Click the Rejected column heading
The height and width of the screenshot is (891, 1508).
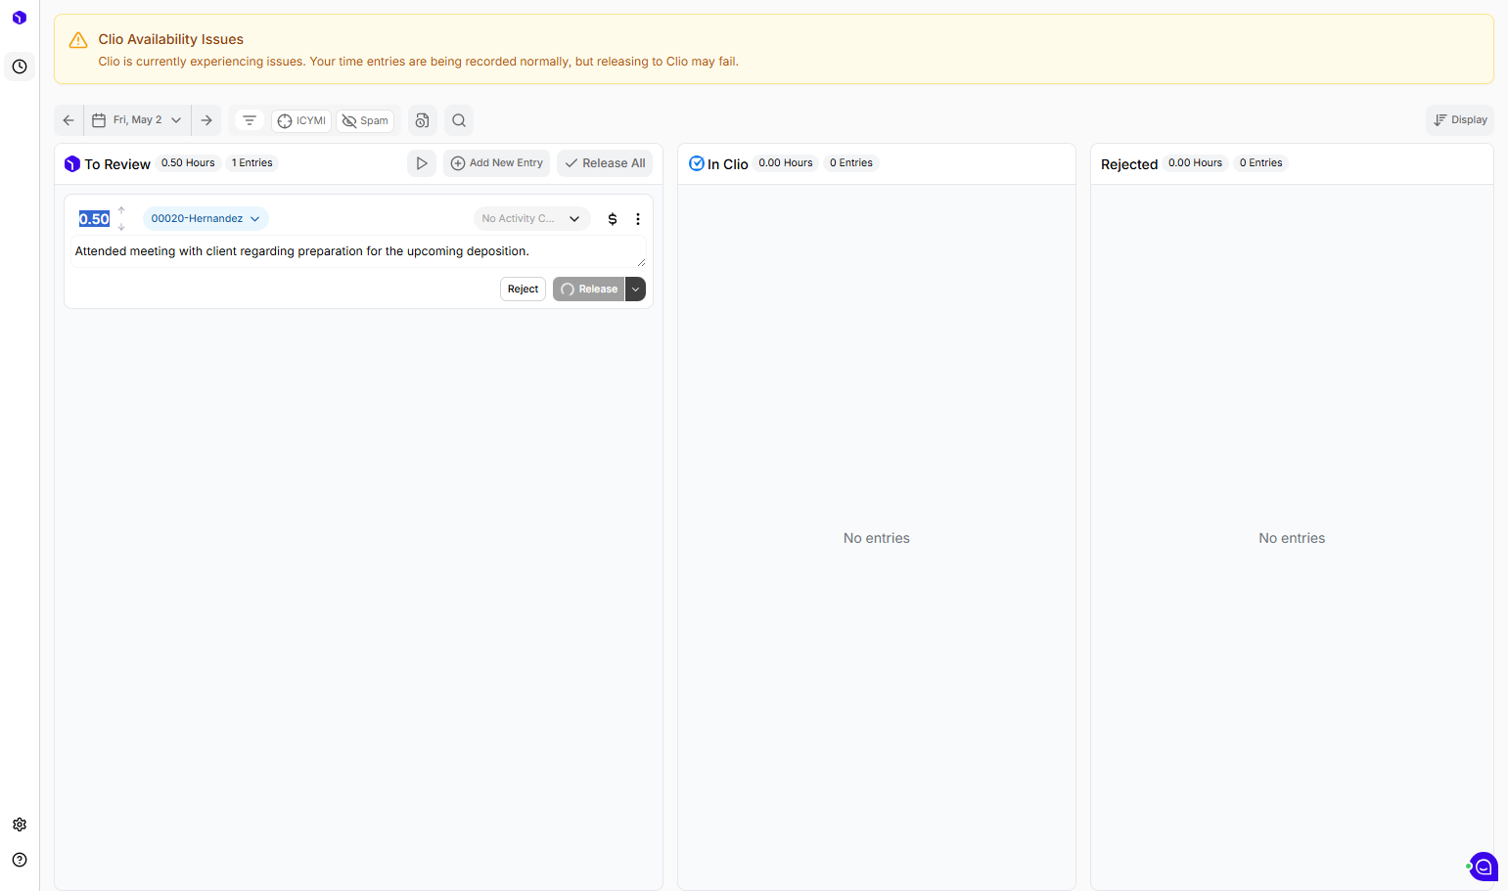click(1129, 164)
